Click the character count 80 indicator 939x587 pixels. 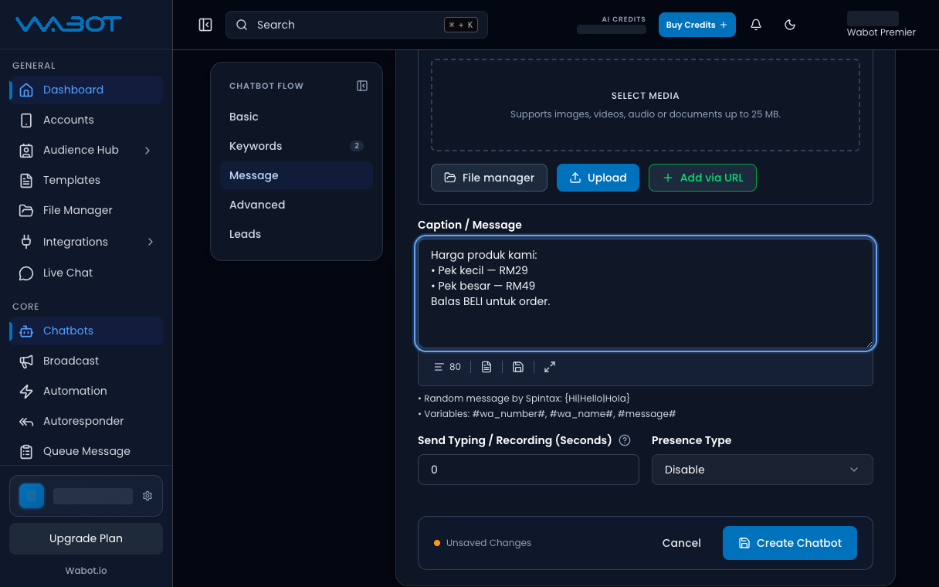[448, 367]
